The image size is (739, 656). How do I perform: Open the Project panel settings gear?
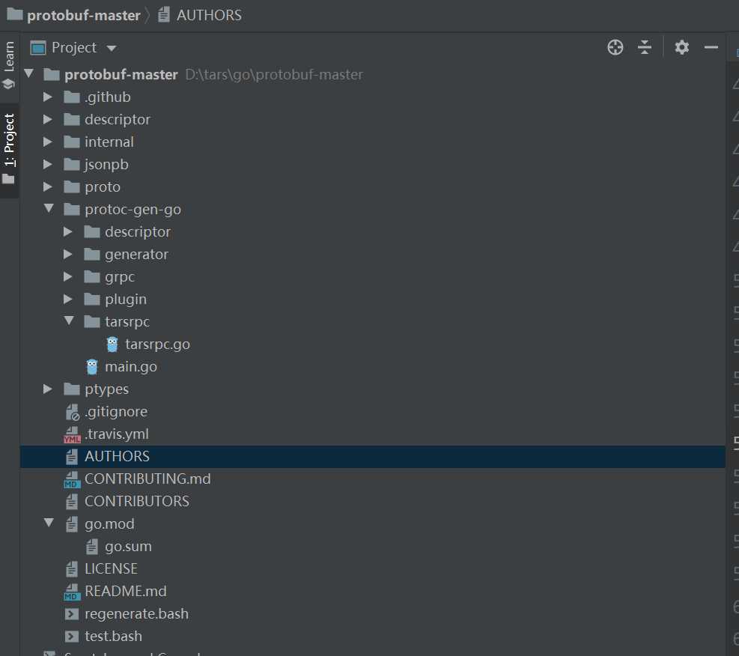681,48
